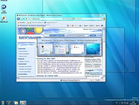This screenshot has width=139, height=105.
Task: Open the WinFuture.de desktop shortcut icon
Action: point(4,19)
